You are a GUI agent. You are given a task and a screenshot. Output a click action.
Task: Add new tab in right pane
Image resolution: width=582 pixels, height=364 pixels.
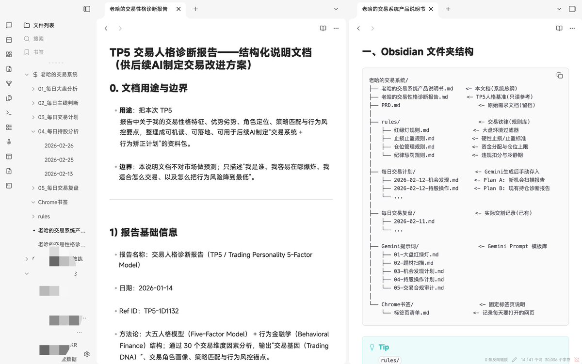click(448, 9)
